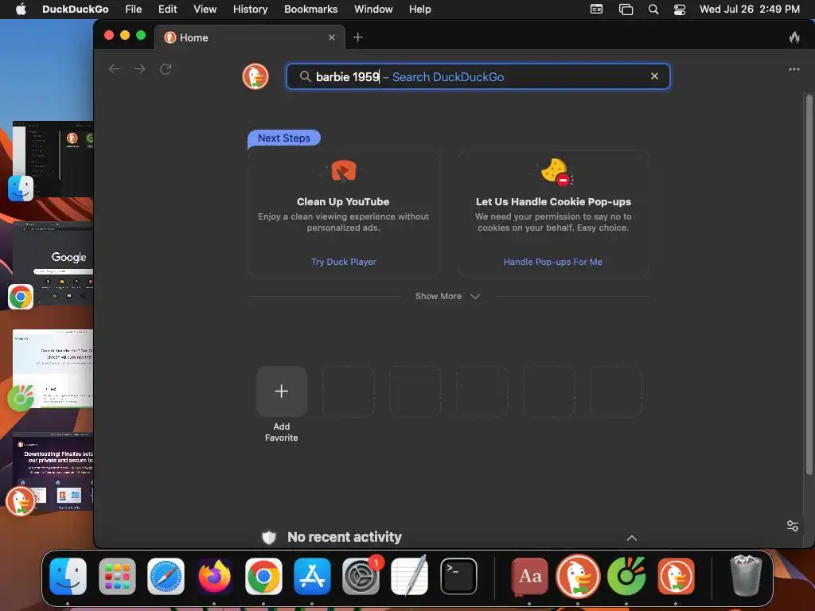The width and height of the screenshot is (815, 611).
Task: Open System Settings from the Dock
Action: click(361, 576)
